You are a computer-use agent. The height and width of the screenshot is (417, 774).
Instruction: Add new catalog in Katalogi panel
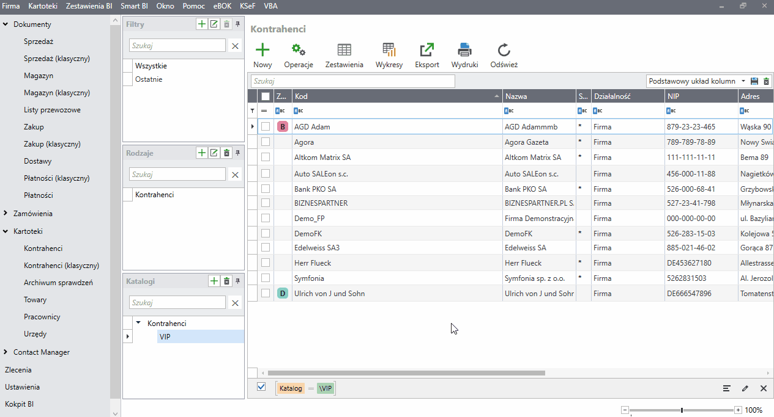(214, 281)
